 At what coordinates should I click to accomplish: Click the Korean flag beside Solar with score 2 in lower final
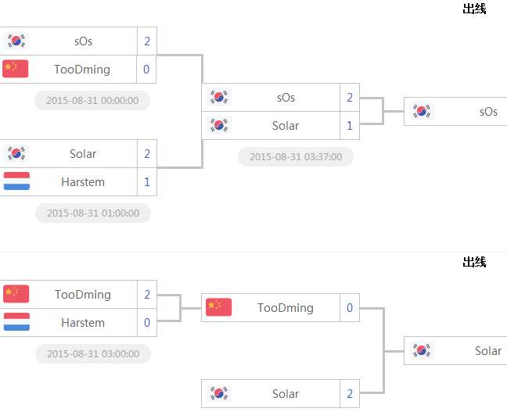(219, 393)
